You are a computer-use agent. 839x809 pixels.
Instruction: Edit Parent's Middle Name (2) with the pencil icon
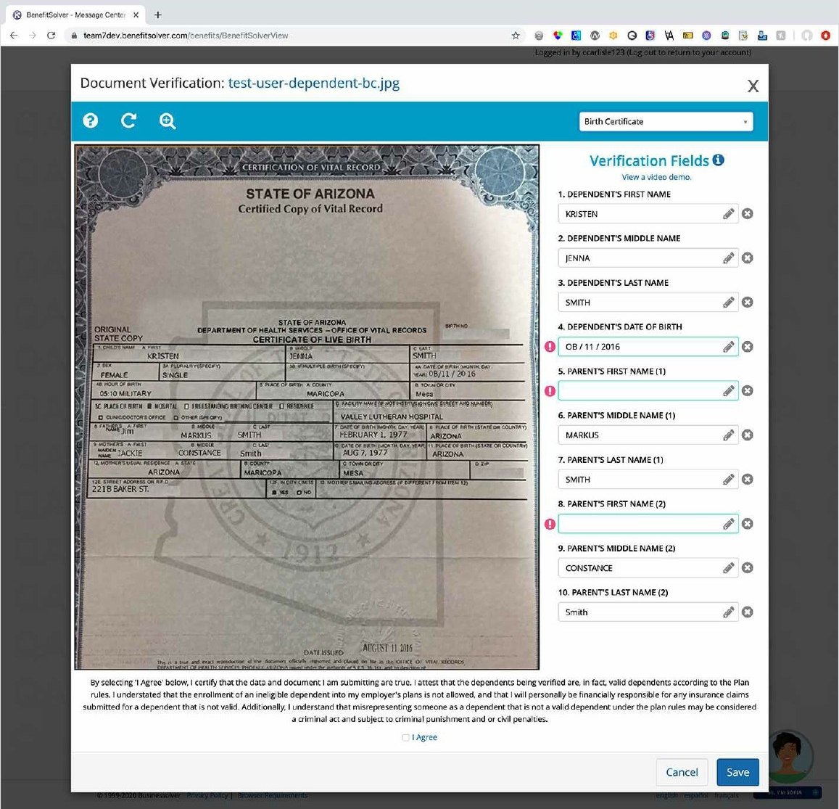[728, 568]
